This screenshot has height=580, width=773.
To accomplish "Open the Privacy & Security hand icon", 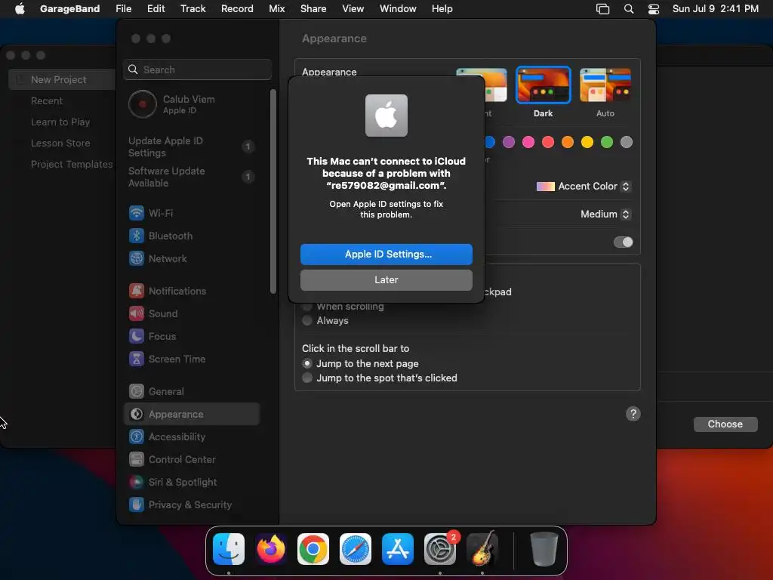I will [x=137, y=505].
